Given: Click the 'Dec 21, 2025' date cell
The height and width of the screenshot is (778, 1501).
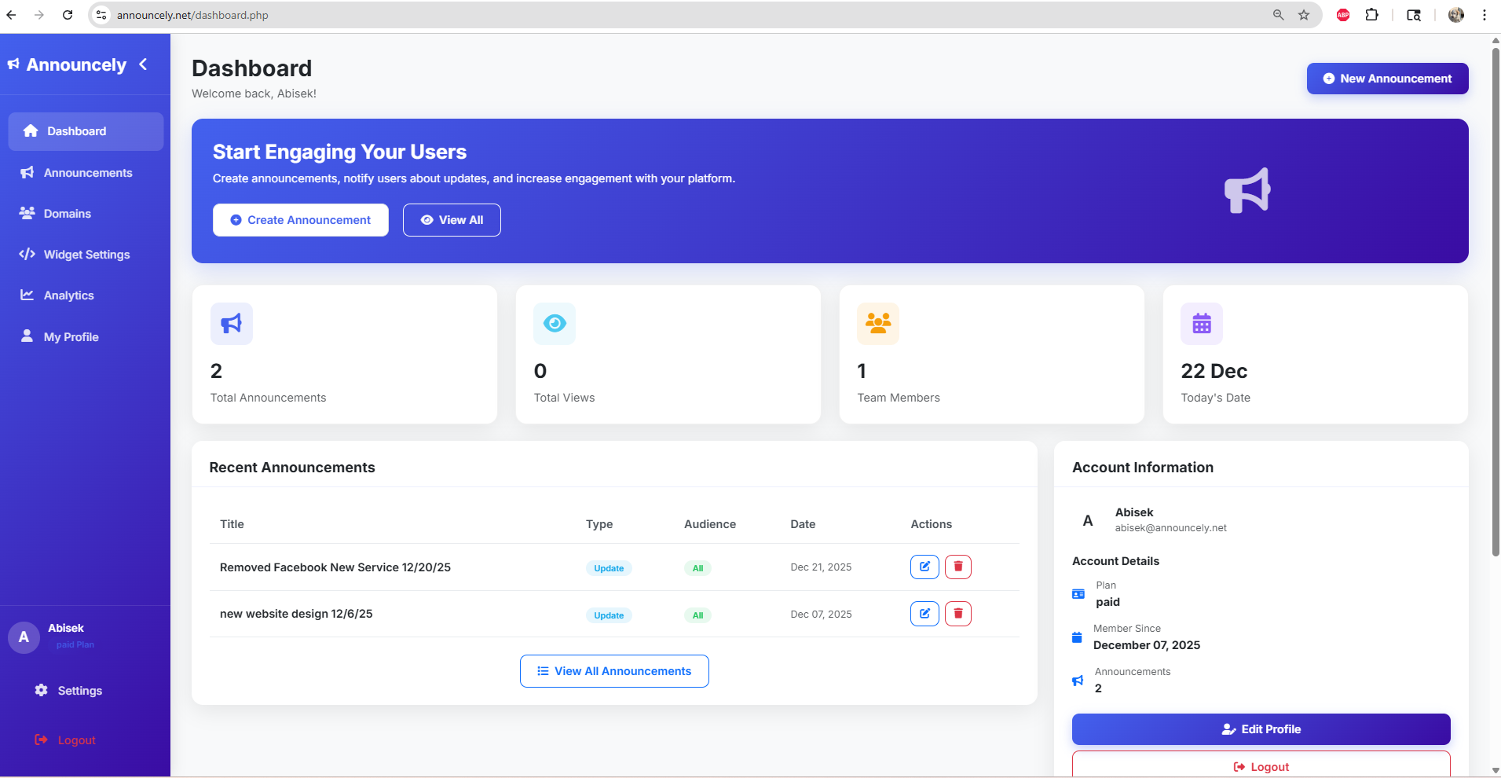Looking at the screenshot, I should click(821, 567).
